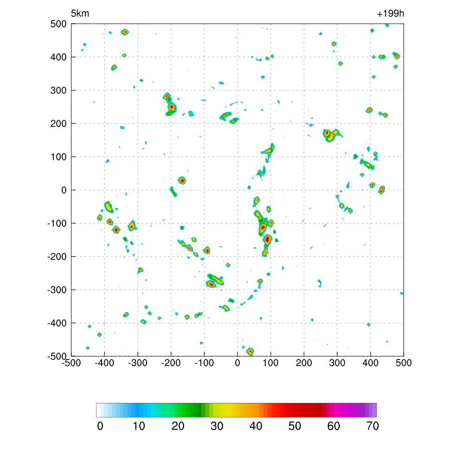Click the colorbar label 60
Viewport: 475px width, 475px height.
(334, 426)
